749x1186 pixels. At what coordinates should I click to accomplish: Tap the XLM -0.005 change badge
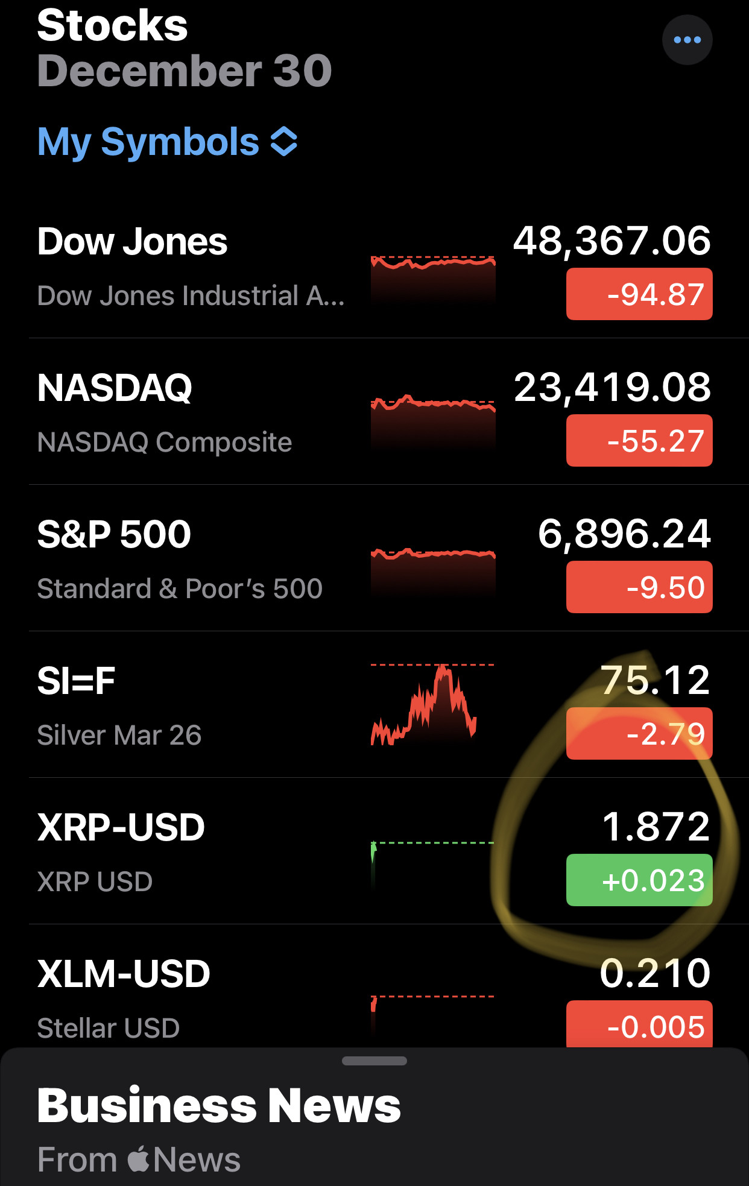(639, 1025)
